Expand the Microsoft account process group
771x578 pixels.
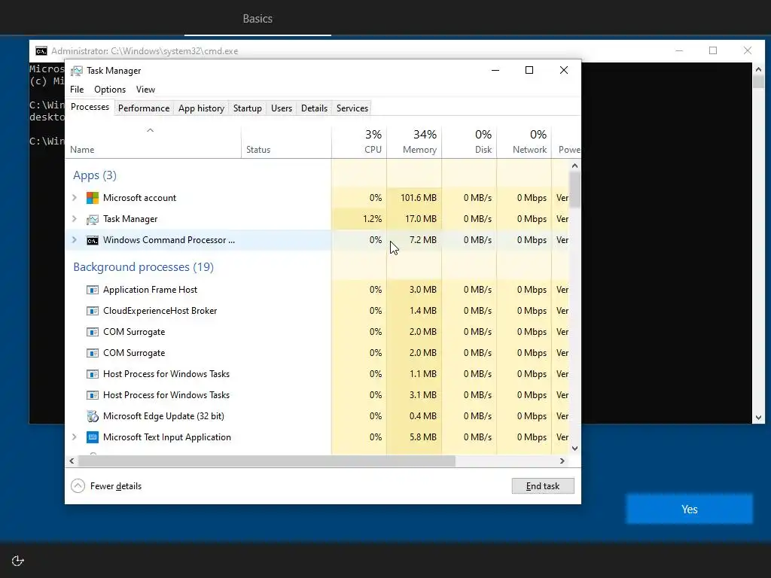[75, 198]
